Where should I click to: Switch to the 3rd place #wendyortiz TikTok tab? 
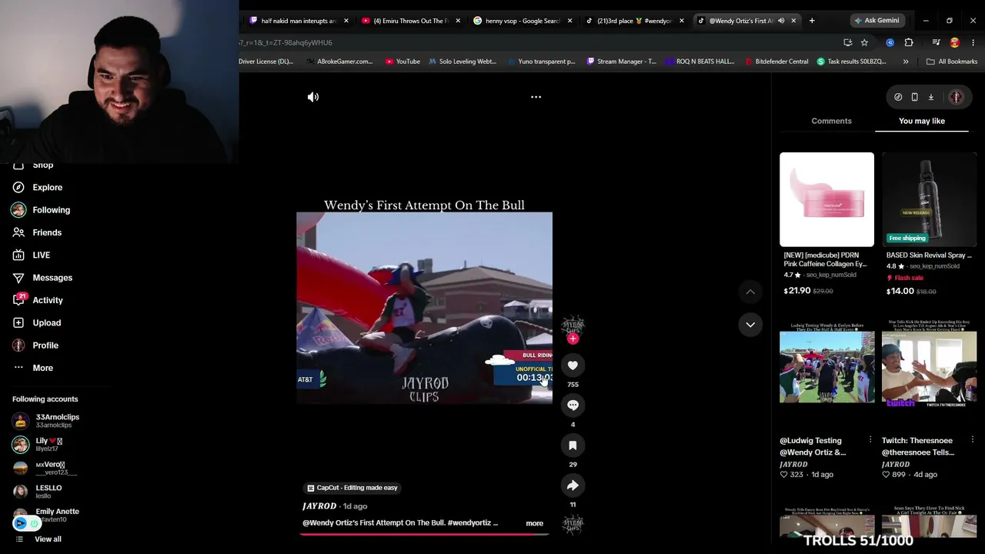[634, 21]
